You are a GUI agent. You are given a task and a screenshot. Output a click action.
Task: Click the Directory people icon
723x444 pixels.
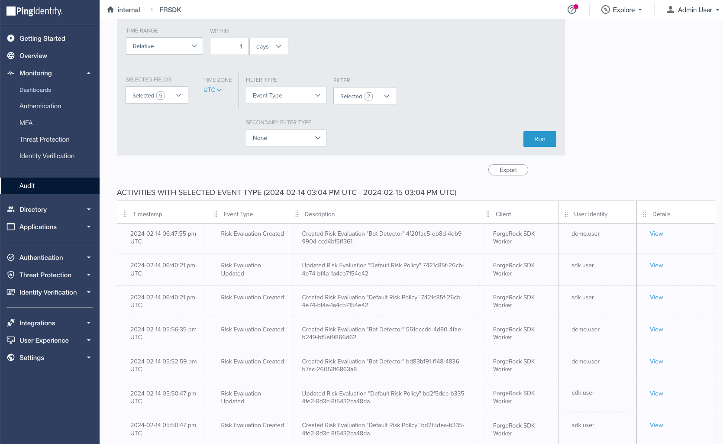tap(11, 209)
